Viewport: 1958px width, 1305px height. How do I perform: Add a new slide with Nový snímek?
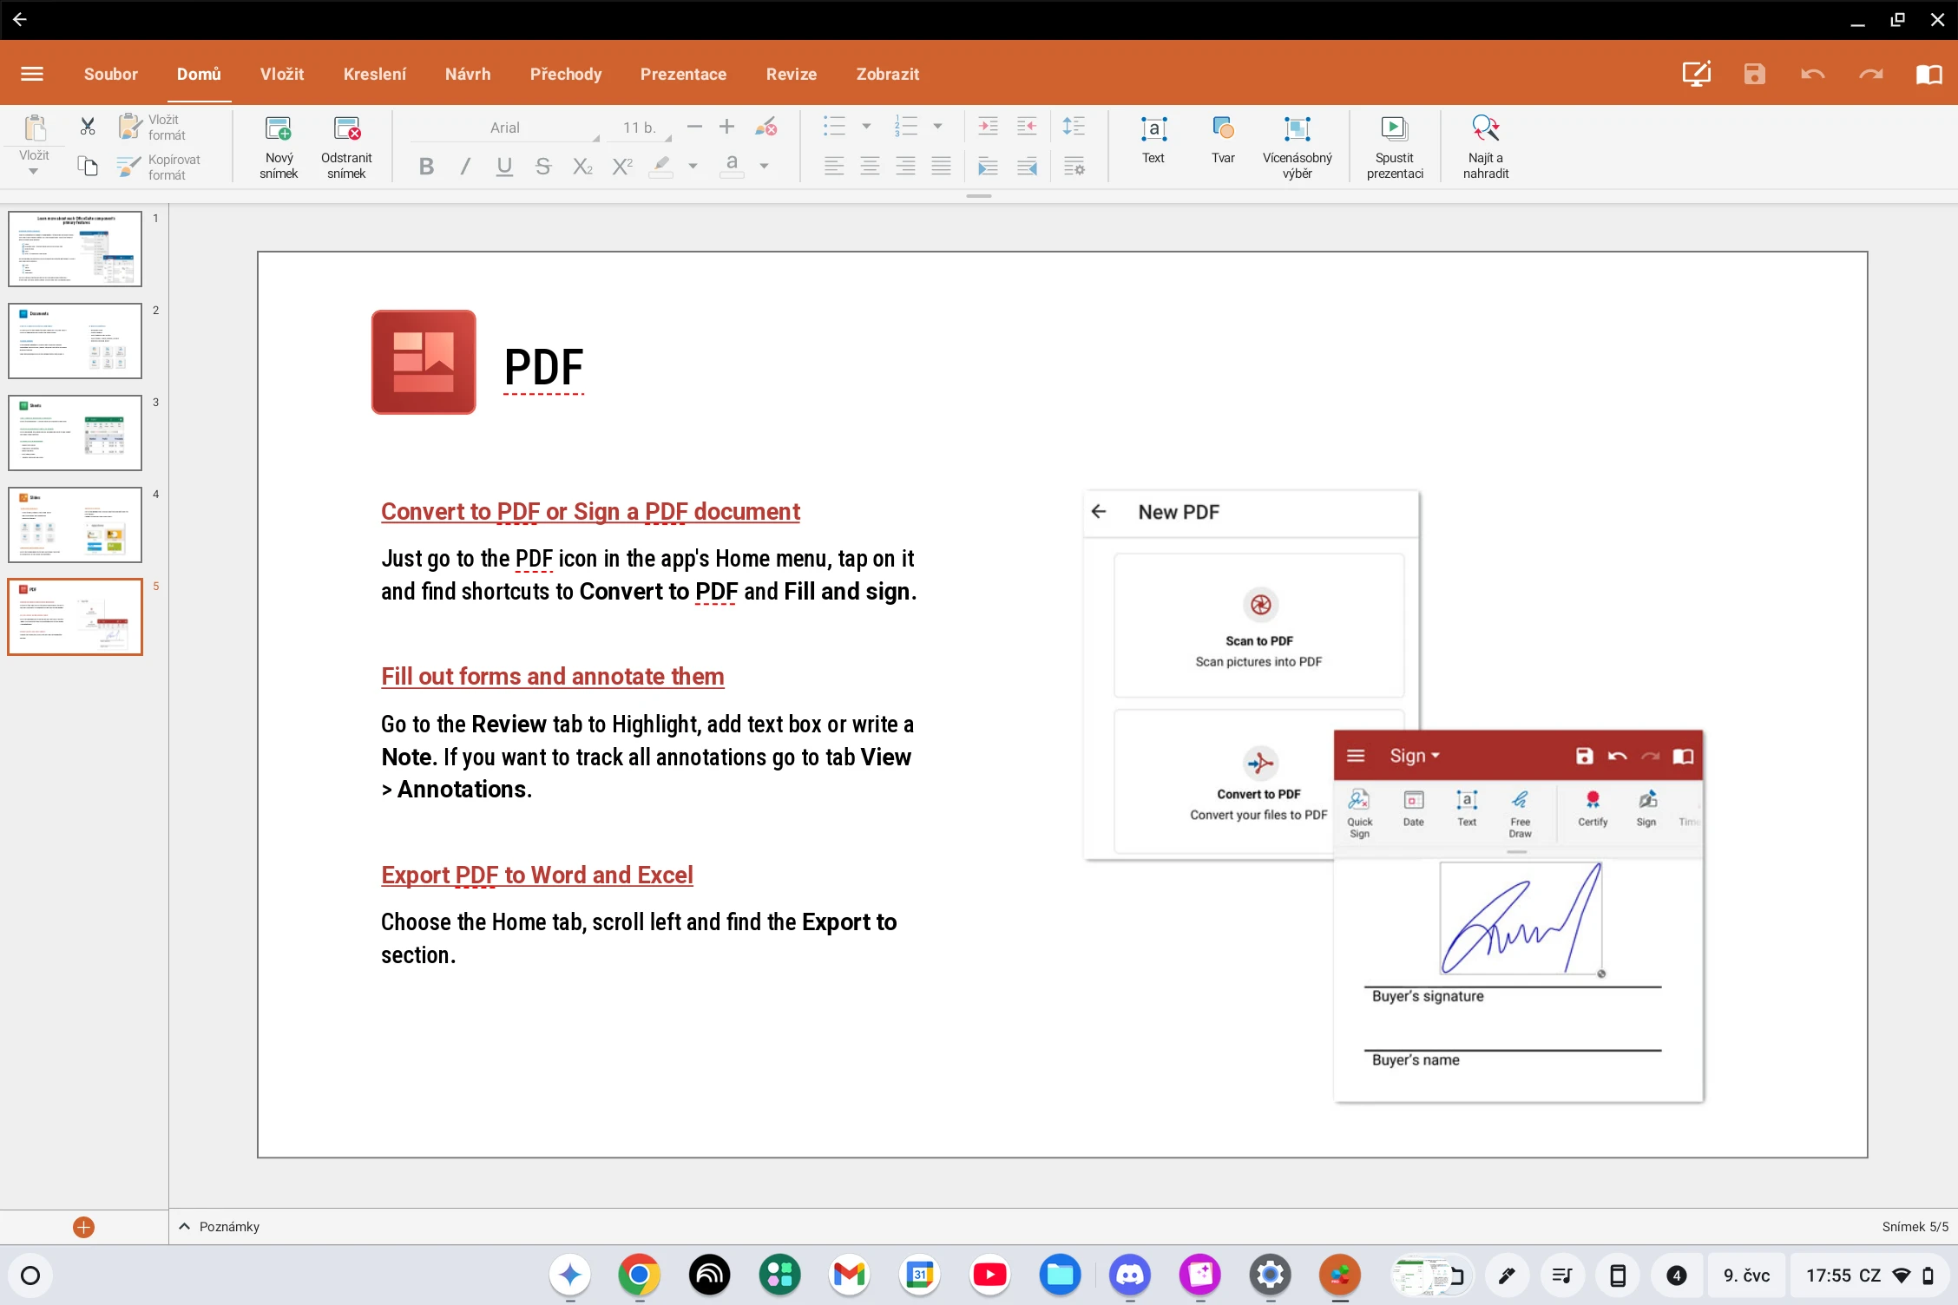(279, 147)
